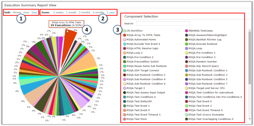
Task: Click the RSQA.Loop 2 legend circle
Action: coord(124,53)
